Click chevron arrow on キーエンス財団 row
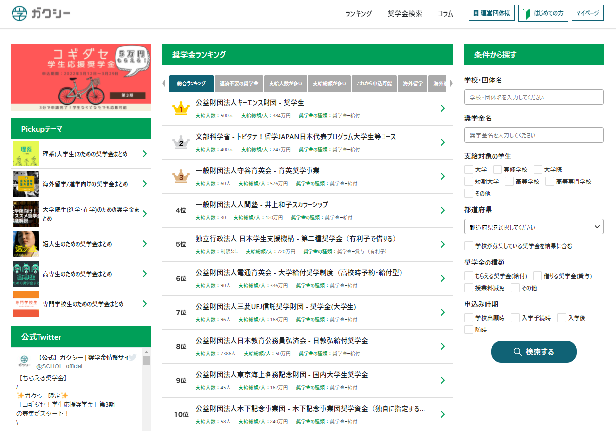616x431 pixels. (443, 108)
